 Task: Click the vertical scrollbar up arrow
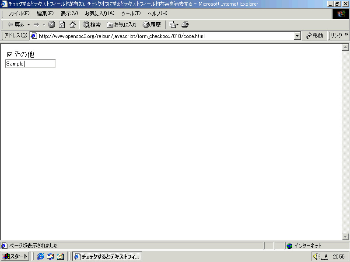(345, 47)
